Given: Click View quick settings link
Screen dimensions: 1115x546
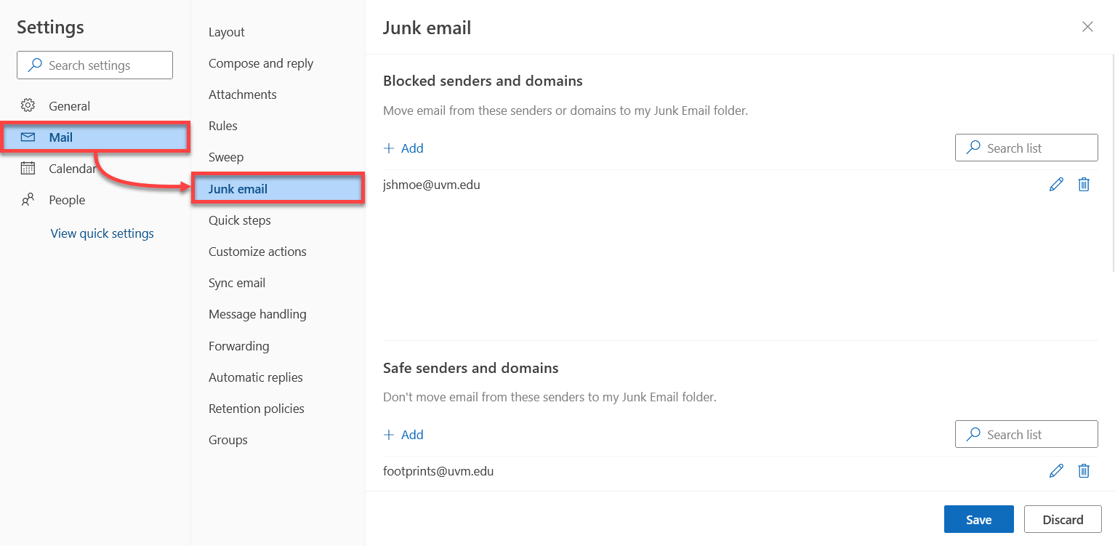Looking at the screenshot, I should tap(102, 233).
